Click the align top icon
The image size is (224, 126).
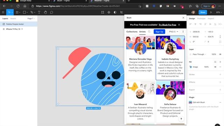coord(205,24)
